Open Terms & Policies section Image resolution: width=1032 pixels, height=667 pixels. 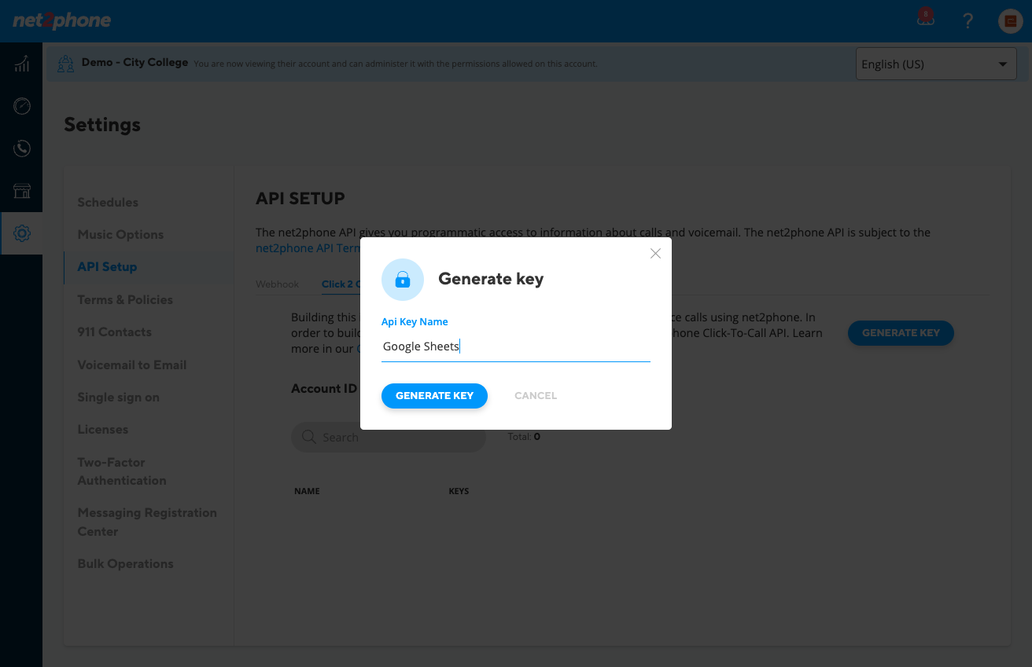pyautogui.click(x=125, y=299)
